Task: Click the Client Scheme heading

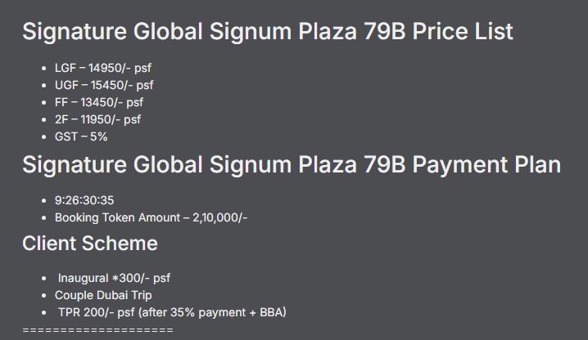Action: coord(90,244)
